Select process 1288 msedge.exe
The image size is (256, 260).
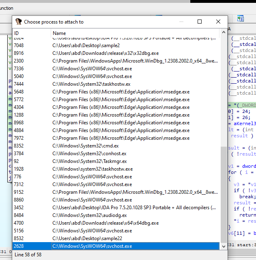pyautogui.click(x=116, y=115)
